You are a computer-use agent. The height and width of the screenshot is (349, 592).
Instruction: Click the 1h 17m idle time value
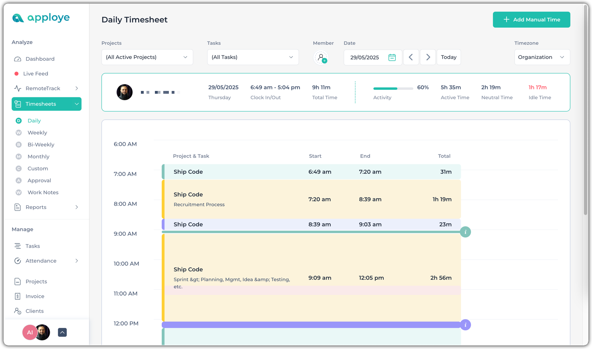click(x=538, y=87)
